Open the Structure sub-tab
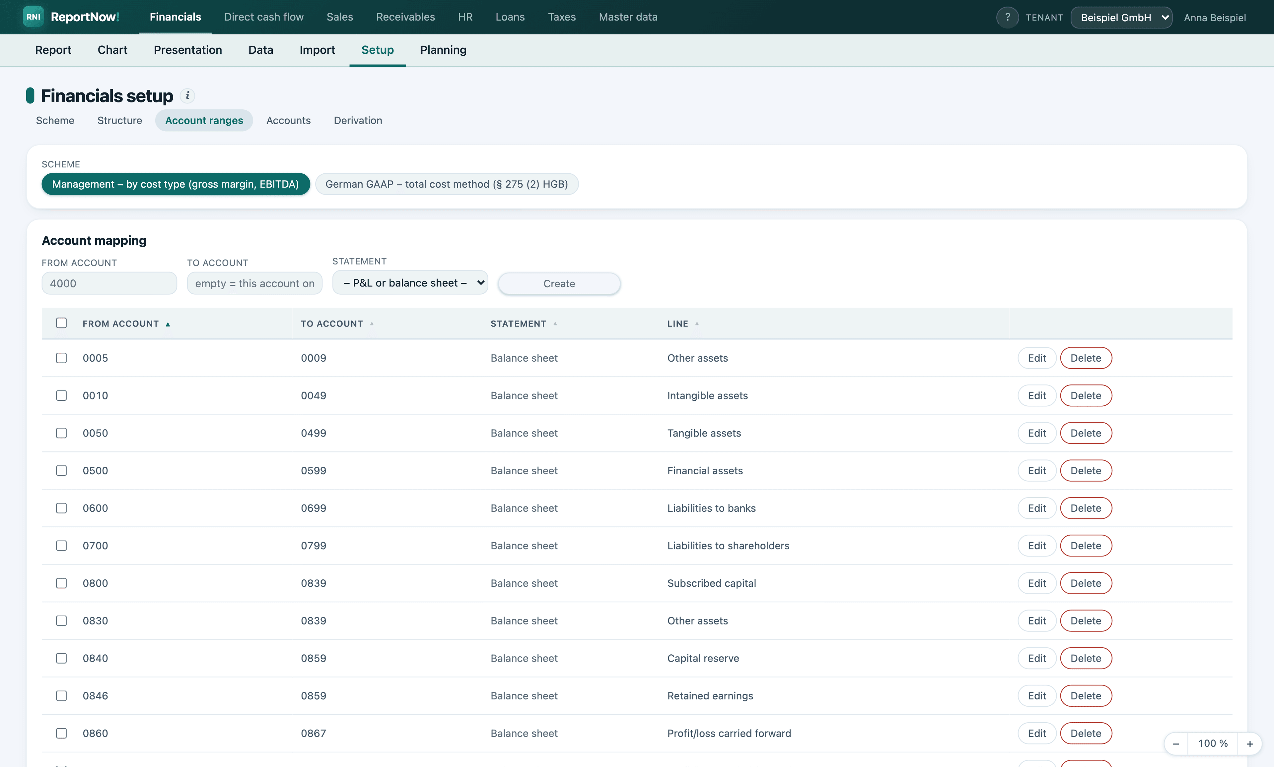The width and height of the screenshot is (1274, 767). pyautogui.click(x=119, y=120)
